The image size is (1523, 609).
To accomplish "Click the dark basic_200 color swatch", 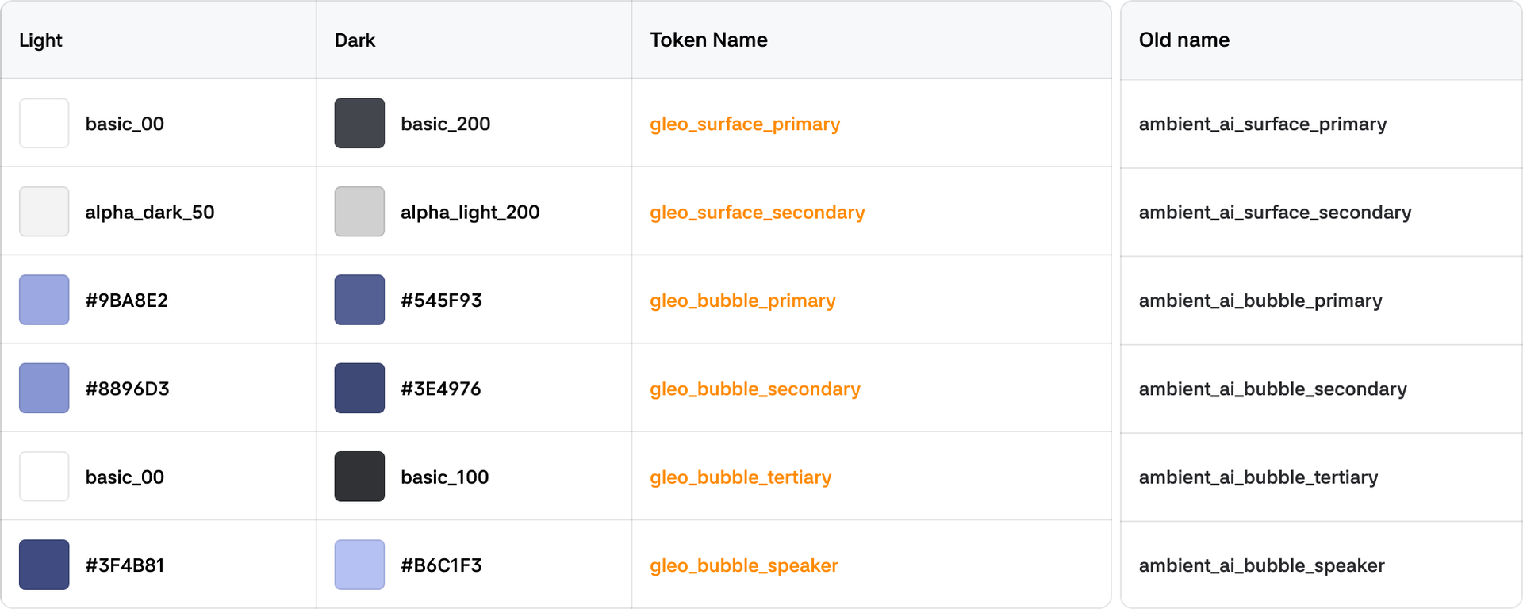I will [359, 123].
